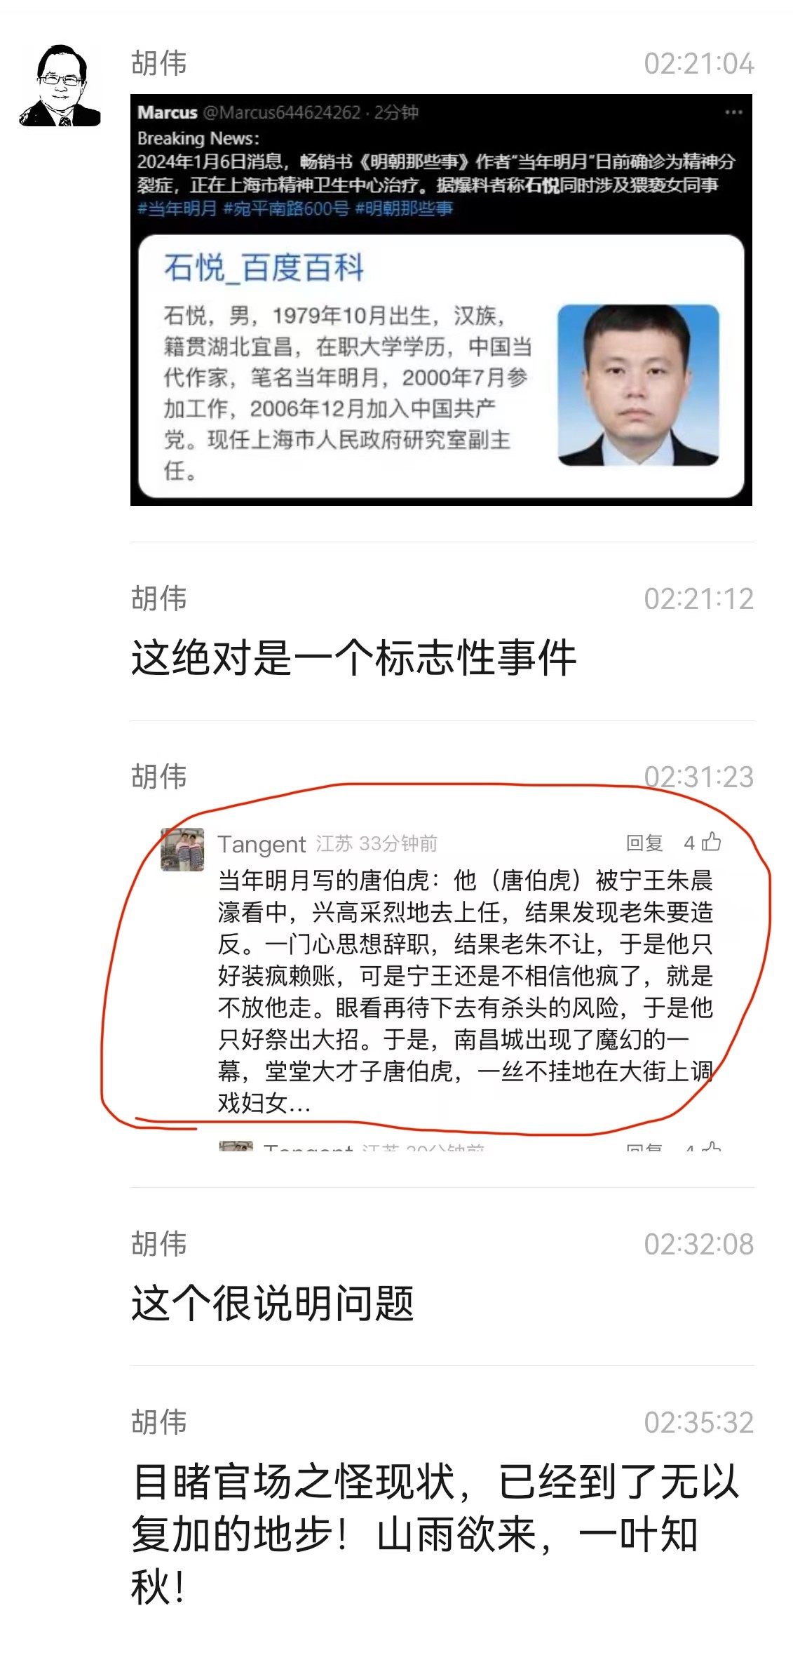Tap the Marcus username in the tweet
Screen dimensions: 793x1660
coord(168,112)
